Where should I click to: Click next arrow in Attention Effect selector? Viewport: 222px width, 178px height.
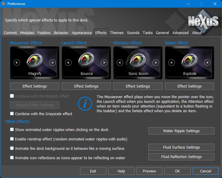click(x=156, y=63)
